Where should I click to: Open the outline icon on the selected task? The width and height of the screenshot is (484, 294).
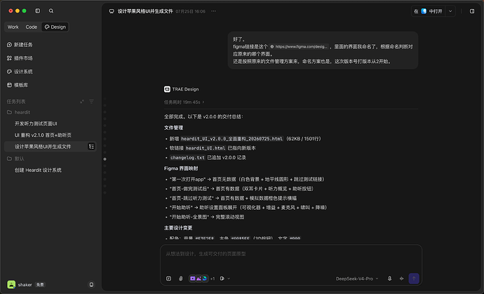[x=91, y=147]
